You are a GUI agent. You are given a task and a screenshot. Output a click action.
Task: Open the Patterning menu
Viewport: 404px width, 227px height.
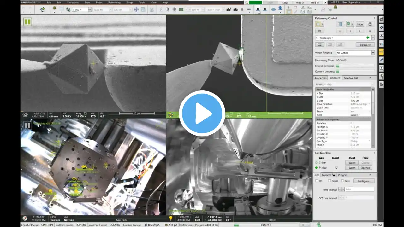tap(114, 3)
